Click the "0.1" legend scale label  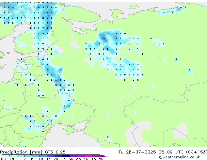pos(4,159)
